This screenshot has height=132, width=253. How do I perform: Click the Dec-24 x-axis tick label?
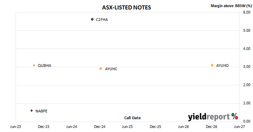coord(100,127)
